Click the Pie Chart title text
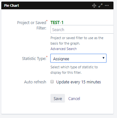The width and height of the screenshot is (117, 118). [12, 5]
